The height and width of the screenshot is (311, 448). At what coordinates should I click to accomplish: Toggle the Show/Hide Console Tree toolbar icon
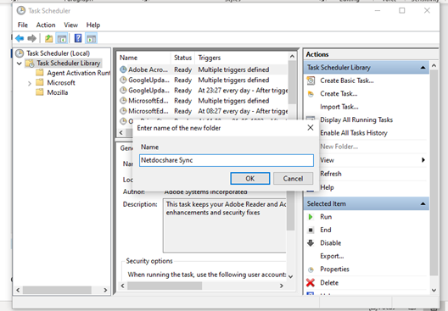[x=62, y=38]
